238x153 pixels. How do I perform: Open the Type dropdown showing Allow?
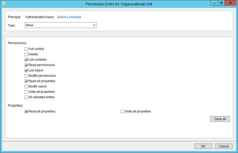[x=60, y=25]
